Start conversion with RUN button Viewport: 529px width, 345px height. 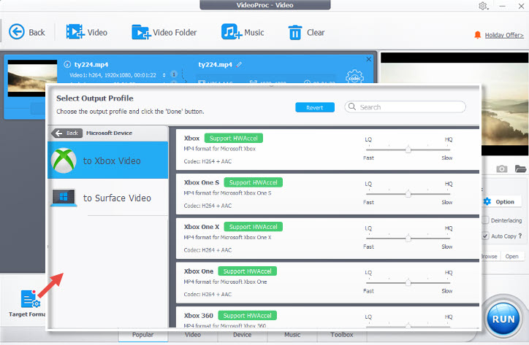point(503,319)
